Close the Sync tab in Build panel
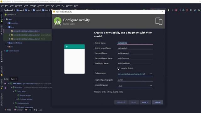This screenshot has height=113, width=201. pyautogui.click(x=16, y=79)
